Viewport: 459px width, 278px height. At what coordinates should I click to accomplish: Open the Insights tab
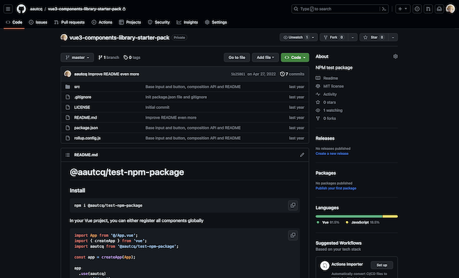click(x=187, y=22)
